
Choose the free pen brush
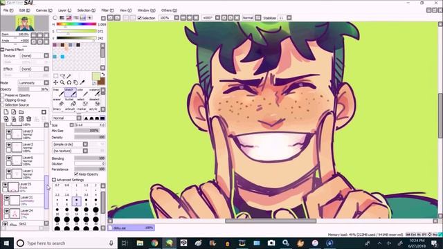pos(57,93)
